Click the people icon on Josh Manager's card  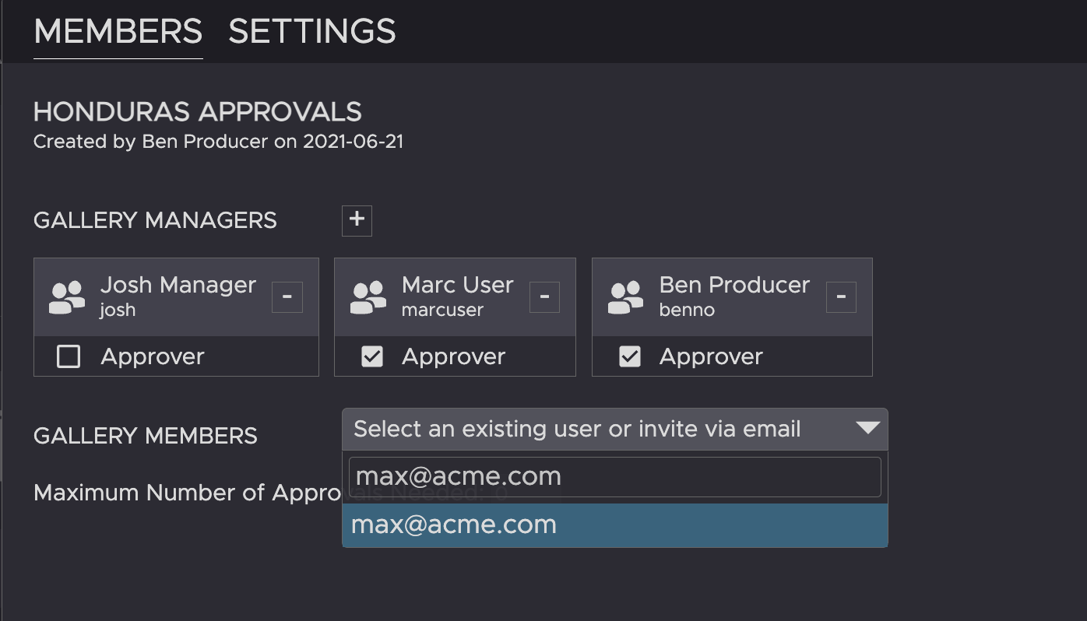coord(67,297)
